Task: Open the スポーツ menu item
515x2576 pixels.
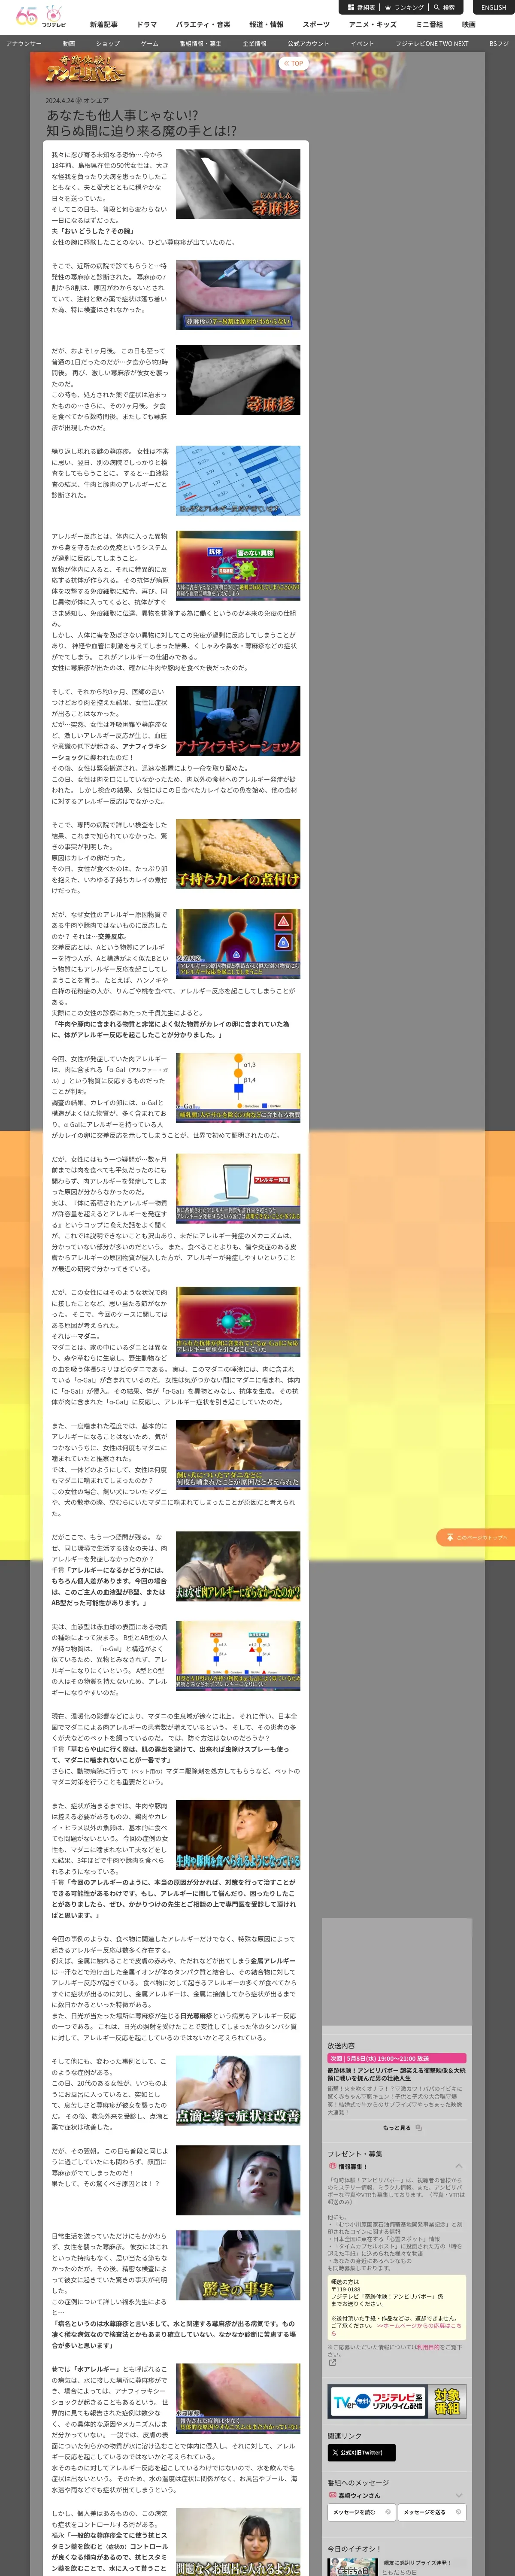Action: point(316,24)
